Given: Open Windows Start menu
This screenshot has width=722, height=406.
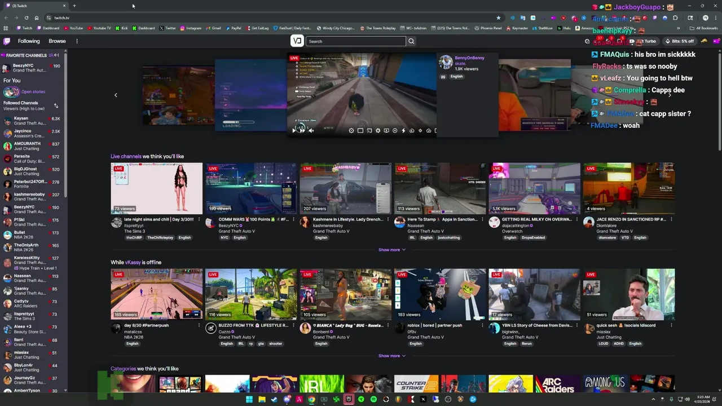Looking at the screenshot, I should tap(249, 399).
